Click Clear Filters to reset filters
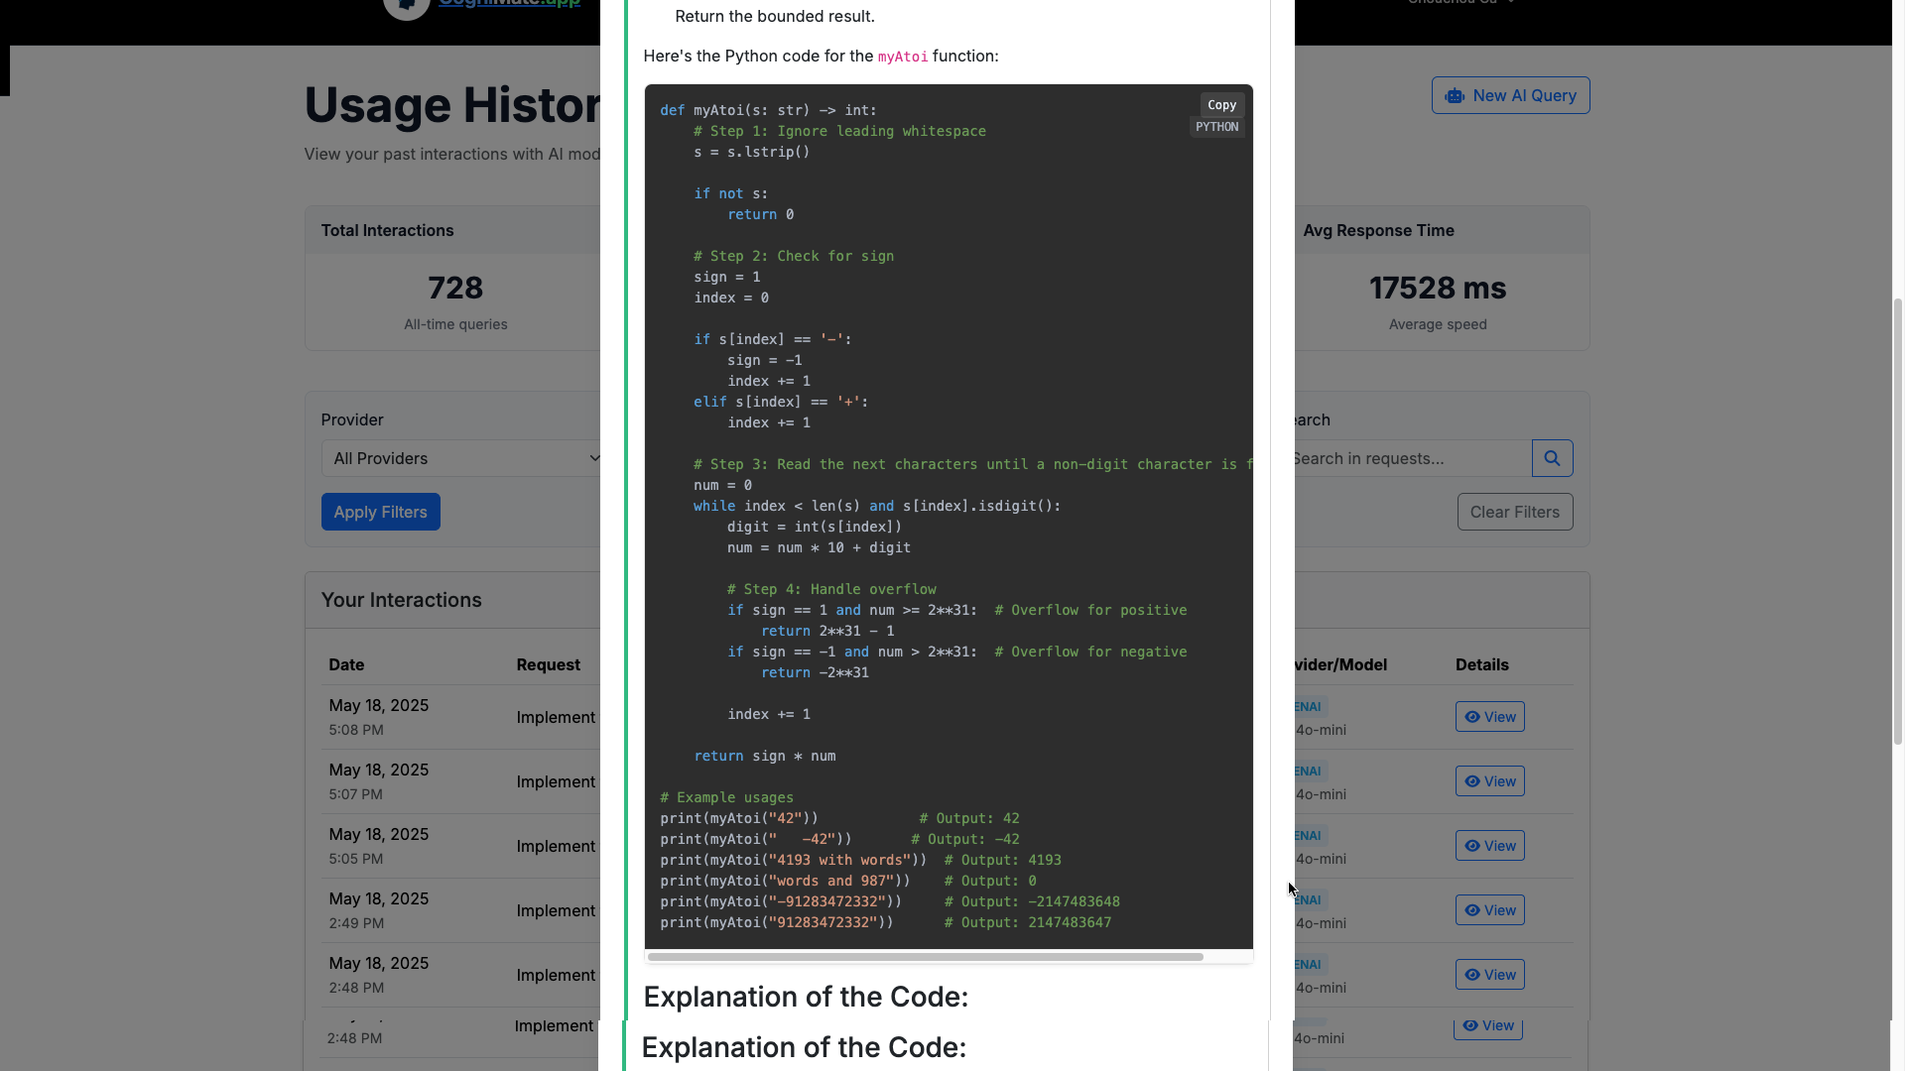The image size is (1905, 1071). pyautogui.click(x=1515, y=512)
